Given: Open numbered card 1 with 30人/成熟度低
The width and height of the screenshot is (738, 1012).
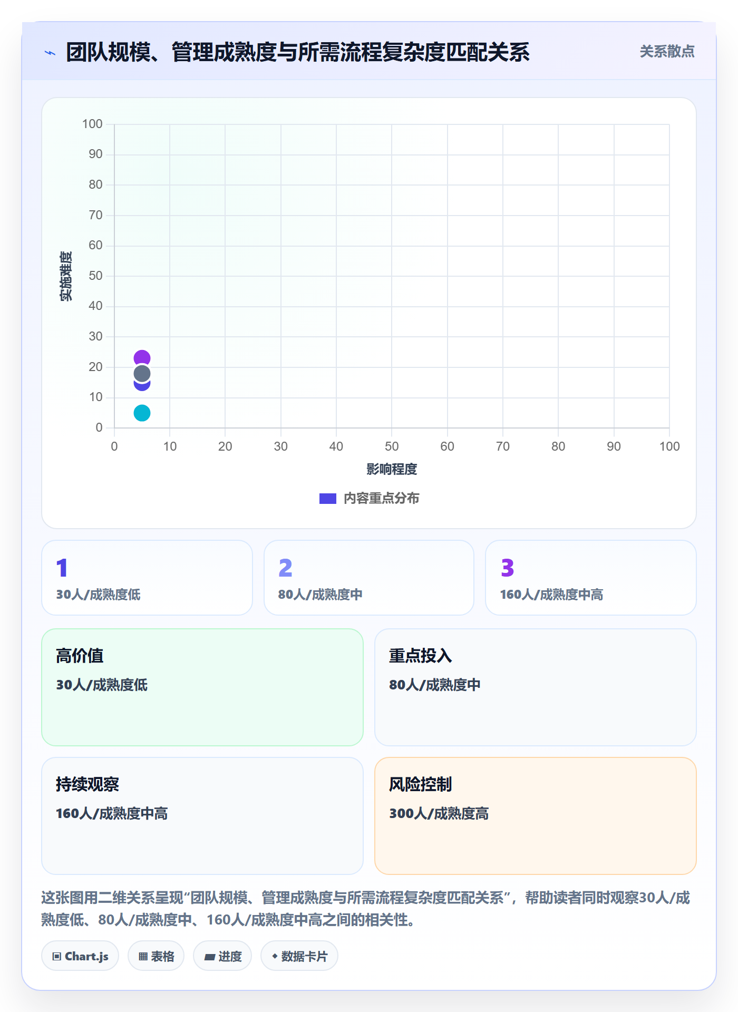Looking at the screenshot, I should [x=147, y=578].
